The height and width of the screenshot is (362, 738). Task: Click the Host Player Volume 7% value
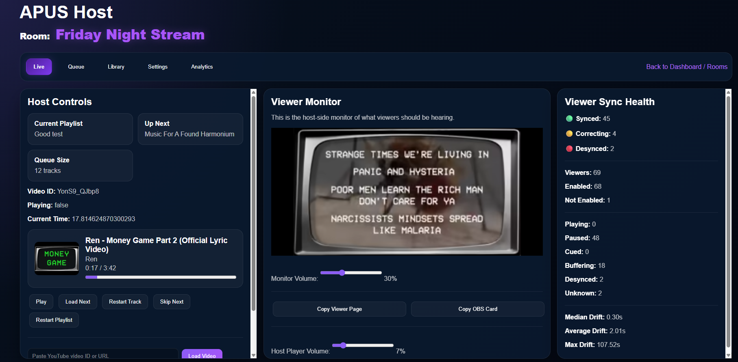coord(401,351)
